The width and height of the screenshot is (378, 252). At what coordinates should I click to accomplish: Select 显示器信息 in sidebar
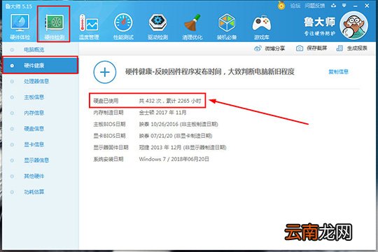40,160
